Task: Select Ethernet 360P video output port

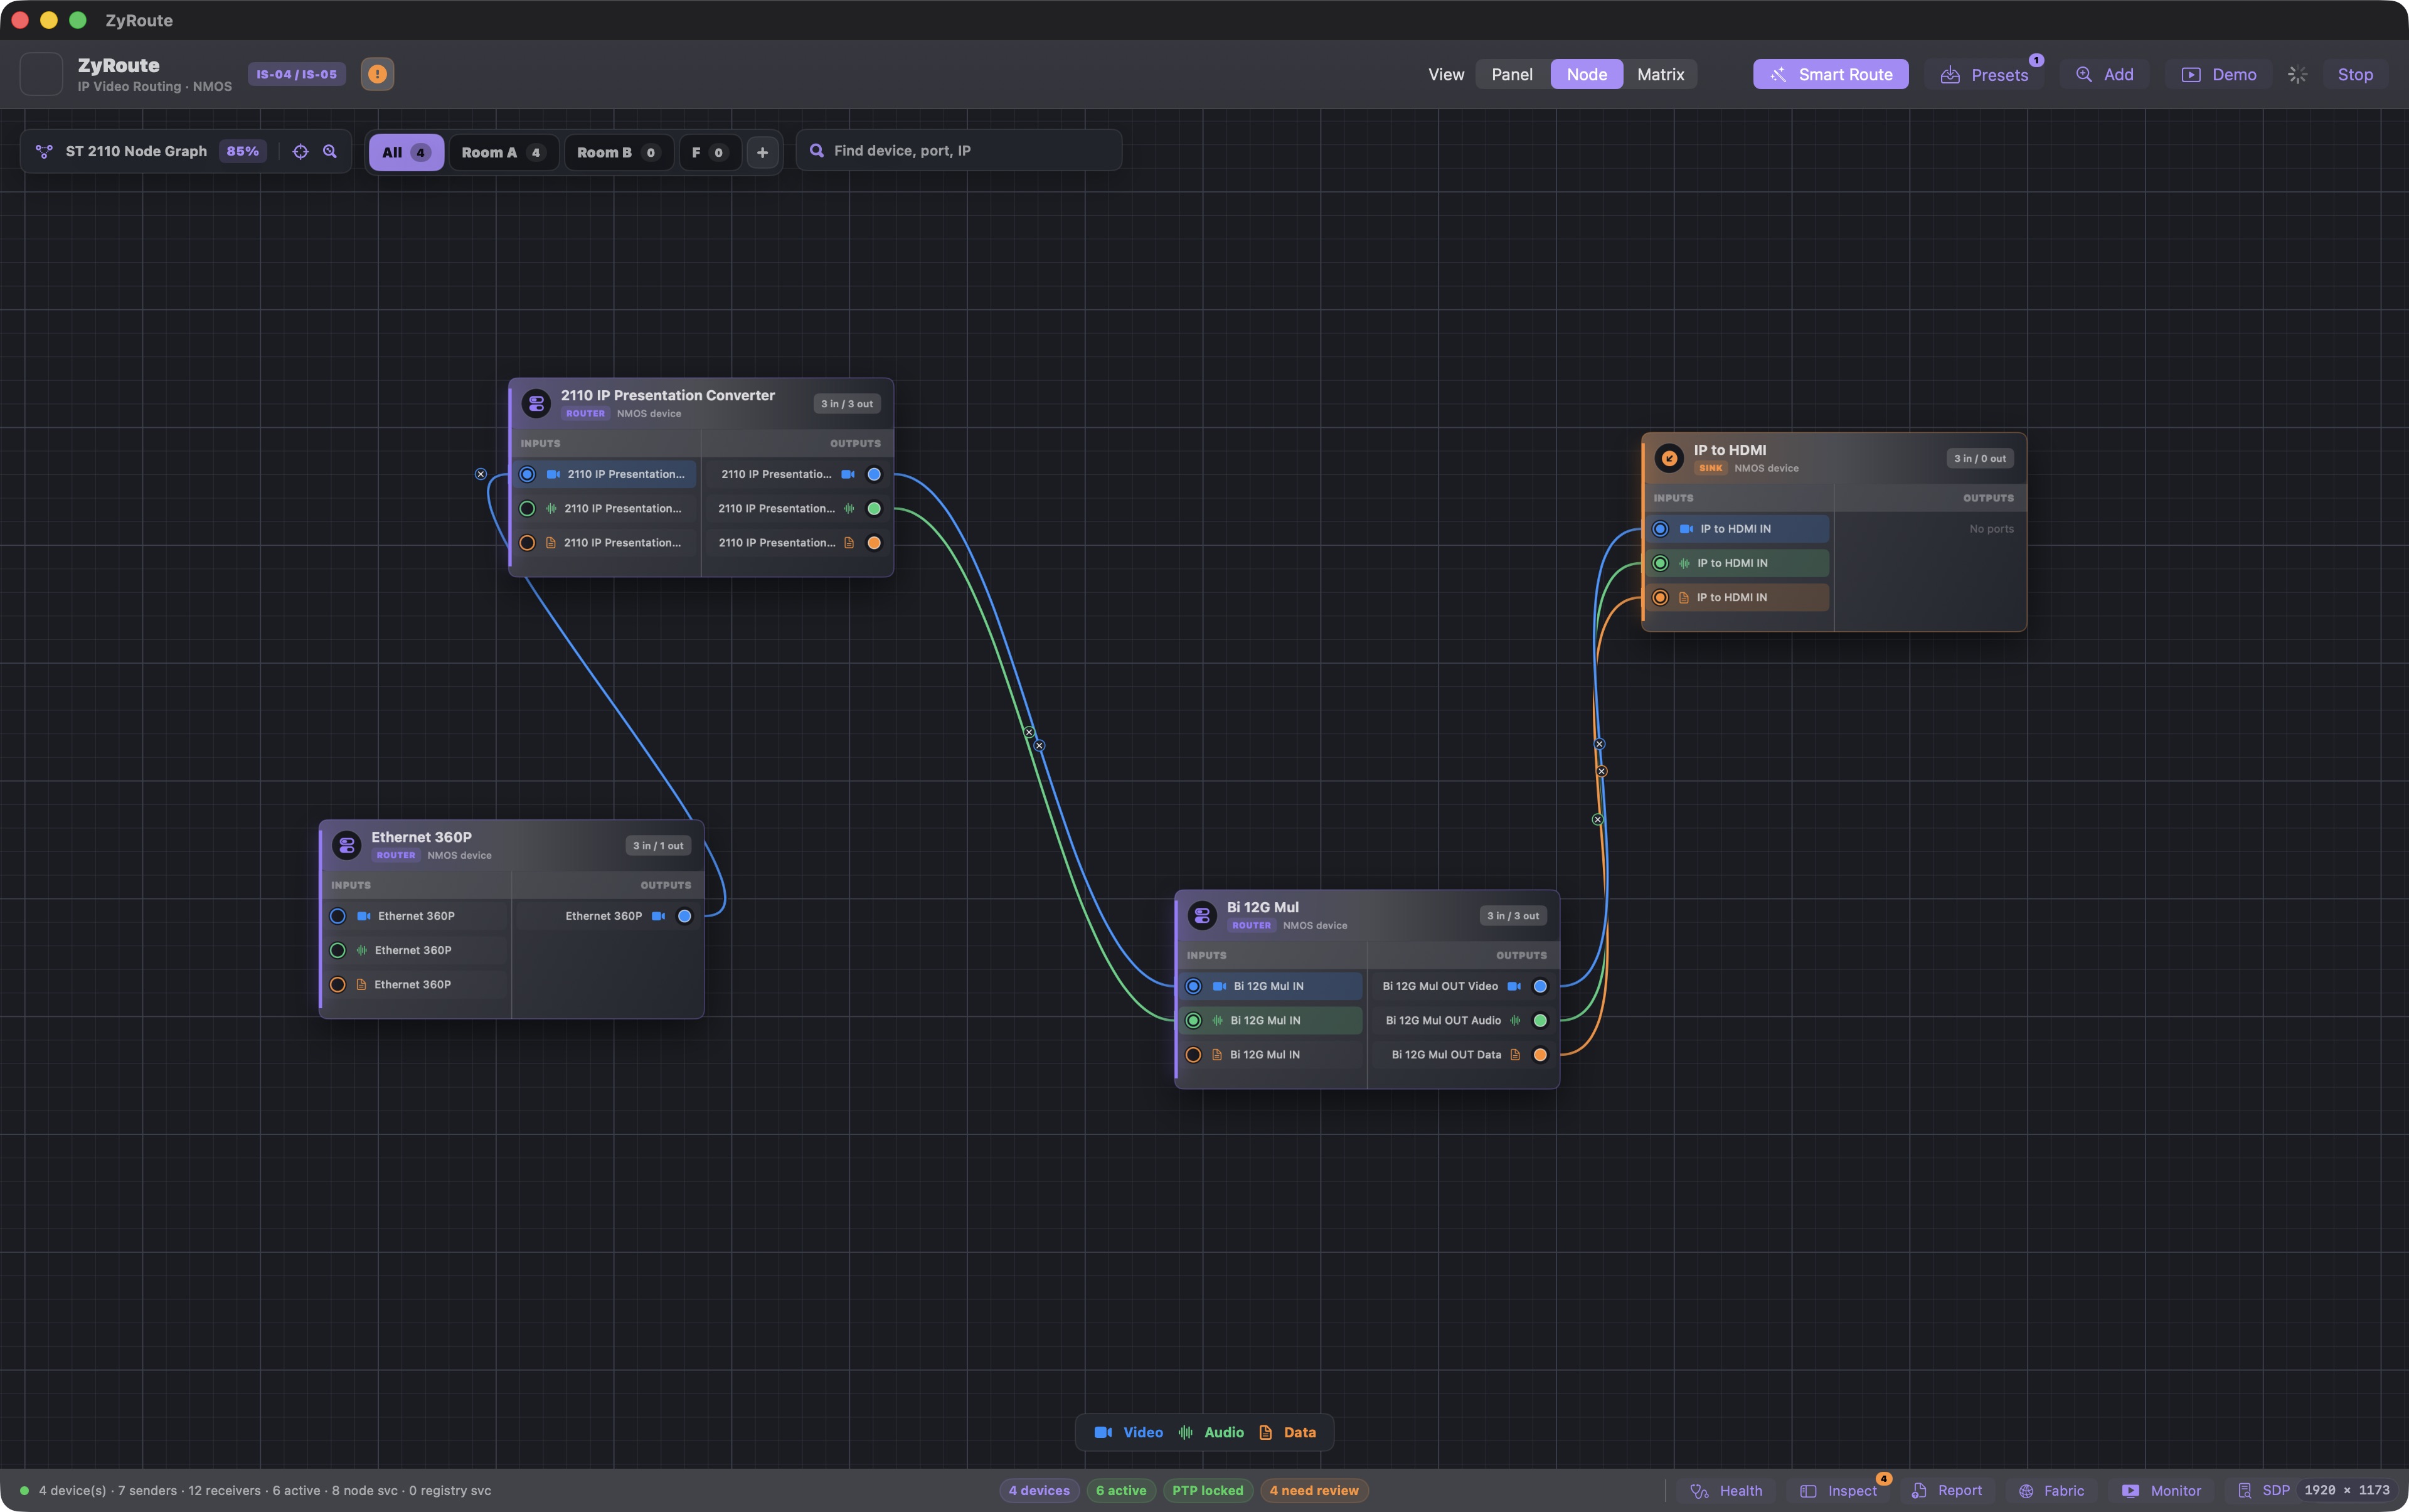Action: (x=685, y=916)
